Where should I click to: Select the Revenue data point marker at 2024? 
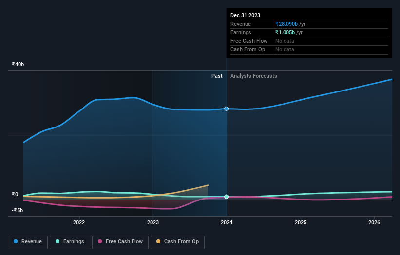[226, 109]
